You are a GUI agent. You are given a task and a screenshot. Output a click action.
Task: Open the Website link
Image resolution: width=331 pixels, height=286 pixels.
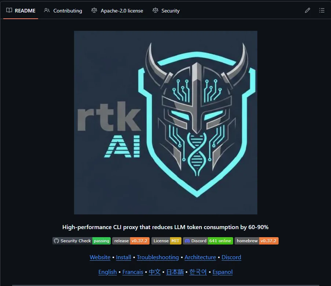[100, 257]
